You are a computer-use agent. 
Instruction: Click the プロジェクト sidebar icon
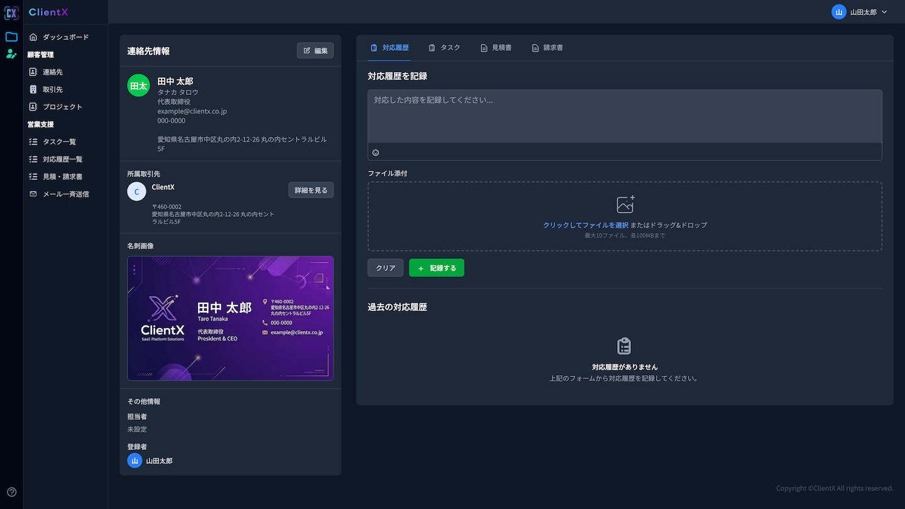(x=32, y=106)
